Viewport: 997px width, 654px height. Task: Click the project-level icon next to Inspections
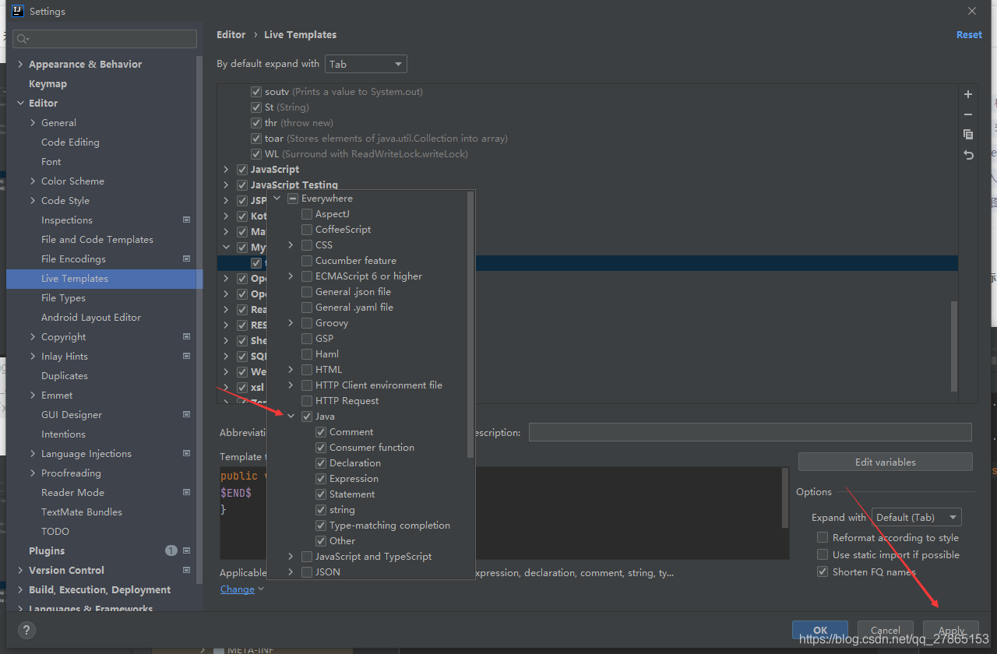(186, 220)
